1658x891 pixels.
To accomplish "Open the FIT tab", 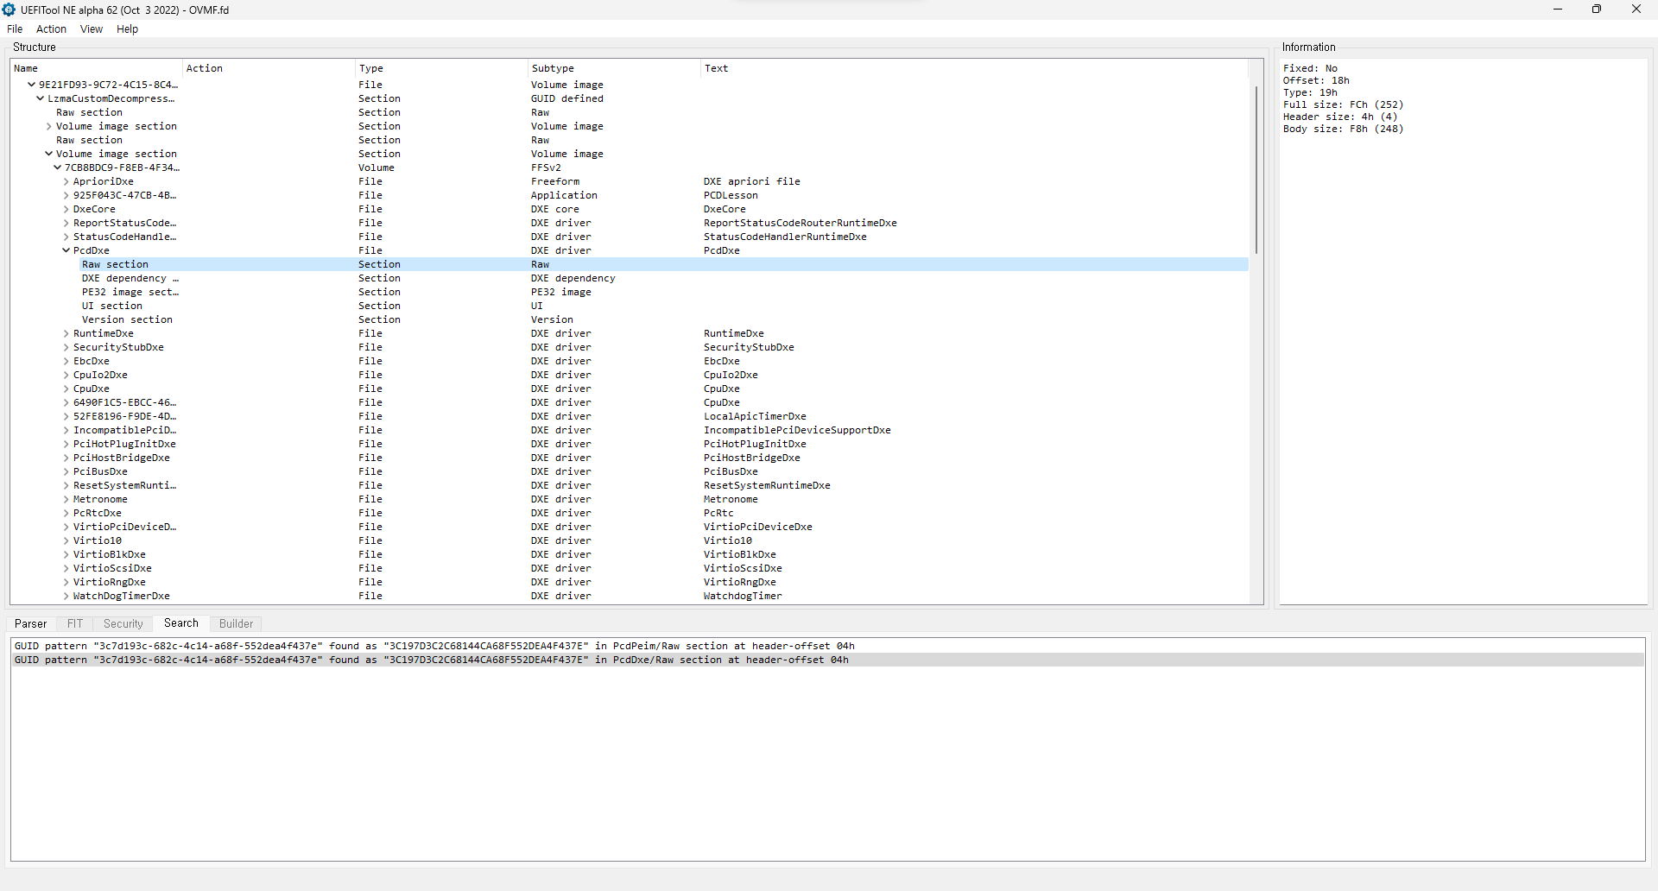I will (x=75, y=623).
